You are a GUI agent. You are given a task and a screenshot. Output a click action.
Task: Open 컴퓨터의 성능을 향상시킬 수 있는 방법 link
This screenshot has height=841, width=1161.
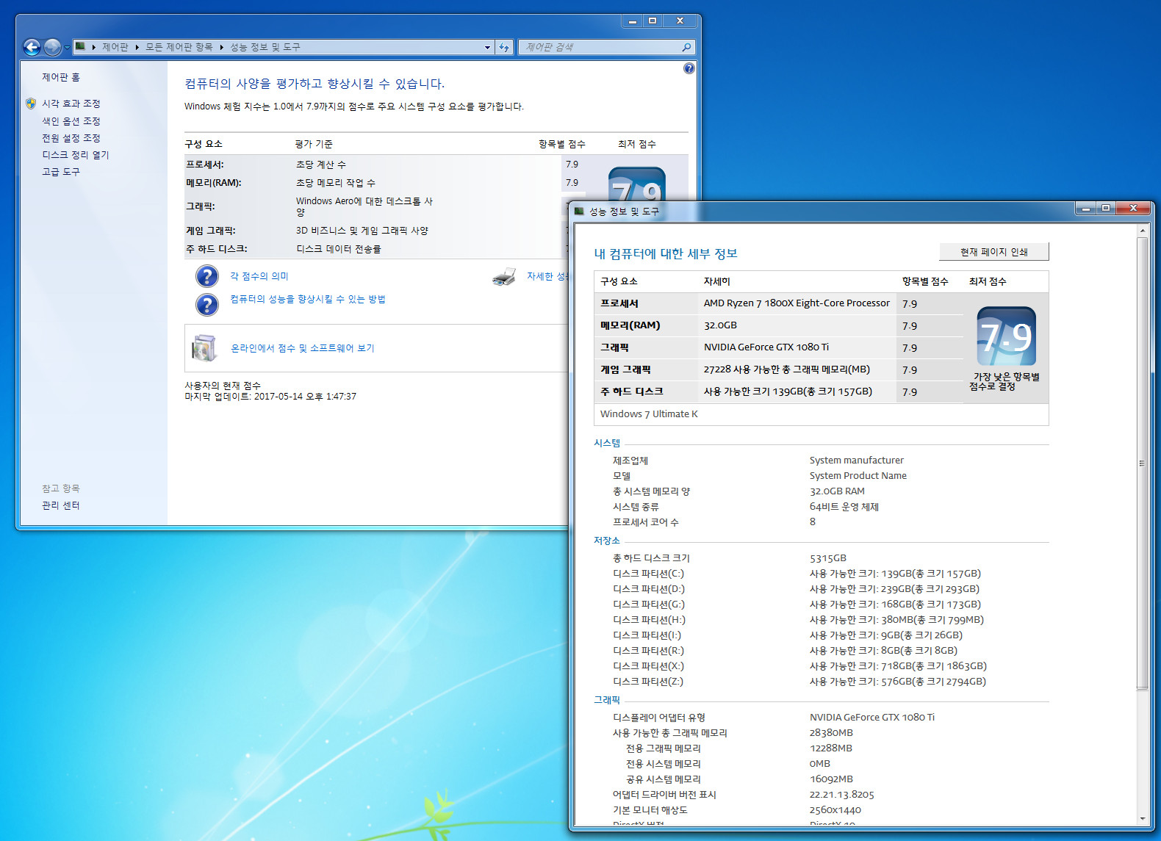(x=308, y=299)
